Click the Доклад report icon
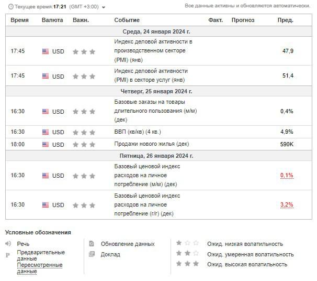317x281 pixels. pyautogui.click(x=92, y=254)
